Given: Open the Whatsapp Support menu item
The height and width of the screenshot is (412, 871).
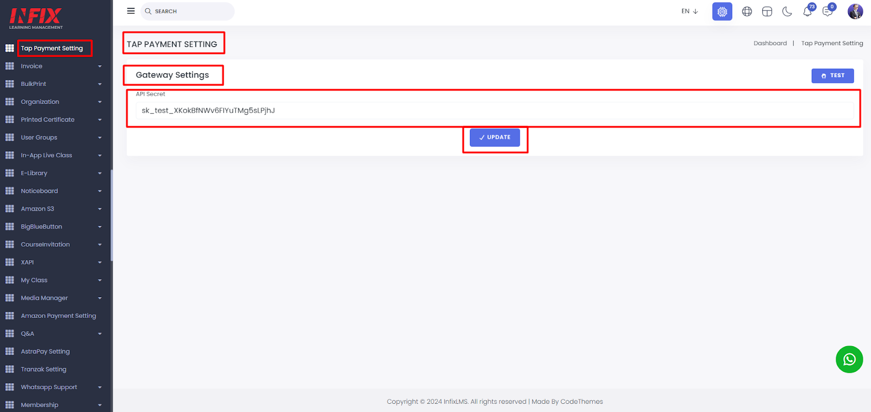Looking at the screenshot, I should point(49,387).
